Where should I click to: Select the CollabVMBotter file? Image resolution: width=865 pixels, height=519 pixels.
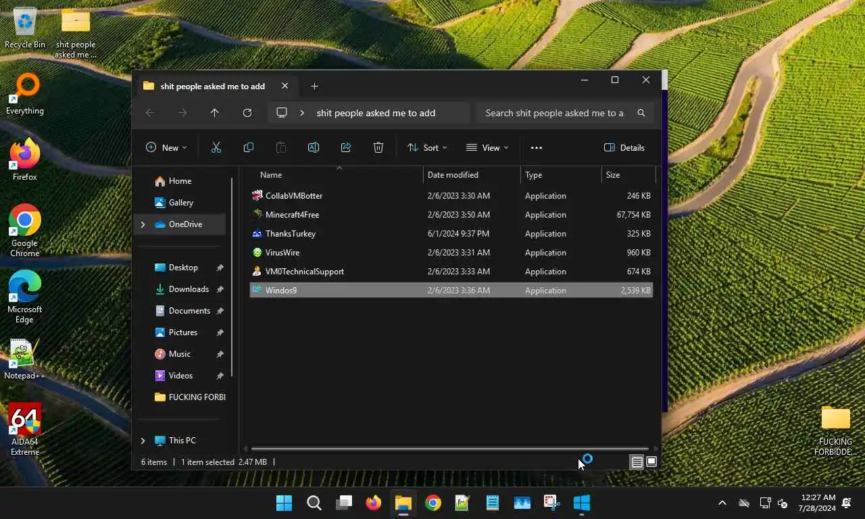pyautogui.click(x=451, y=196)
